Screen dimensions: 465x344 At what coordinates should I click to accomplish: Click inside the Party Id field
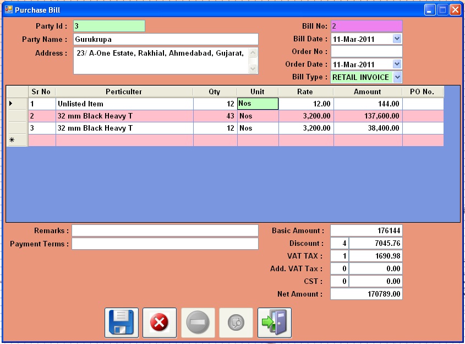click(x=108, y=26)
